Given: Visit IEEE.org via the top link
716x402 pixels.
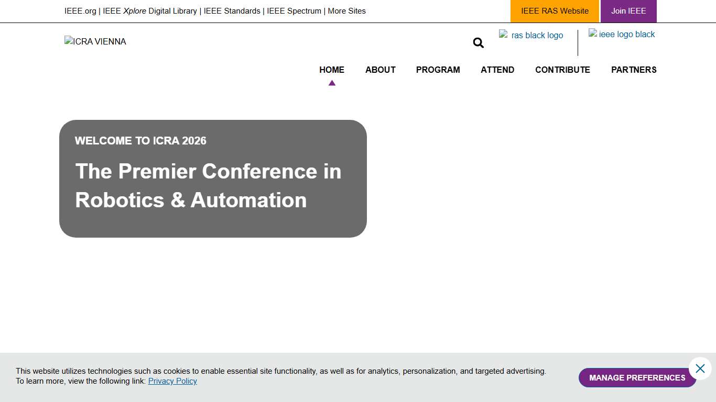Looking at the screenshot, I should (80, 10).
